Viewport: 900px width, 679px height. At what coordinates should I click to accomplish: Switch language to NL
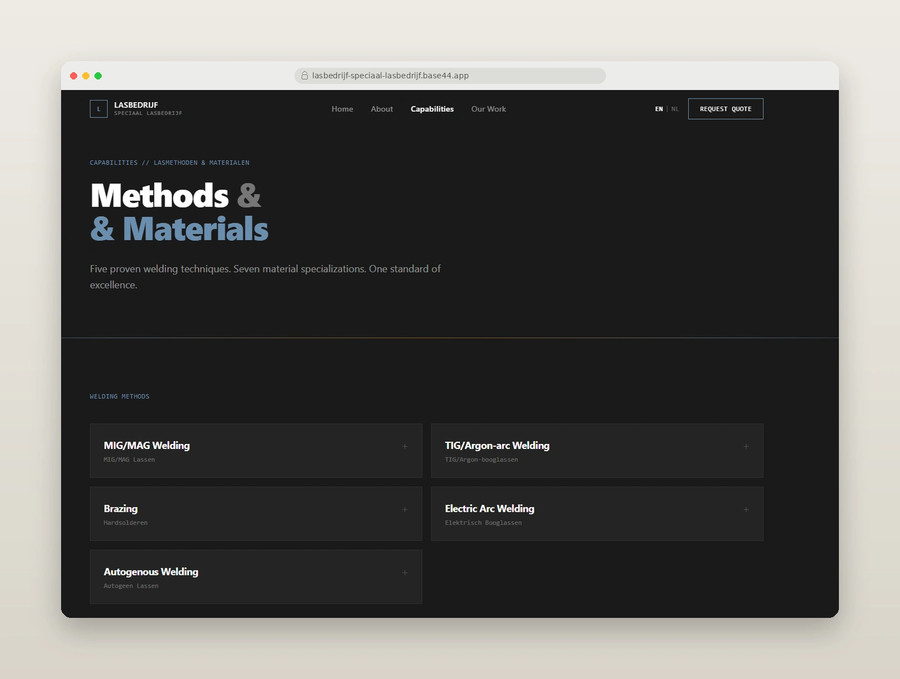click(675, 109)
